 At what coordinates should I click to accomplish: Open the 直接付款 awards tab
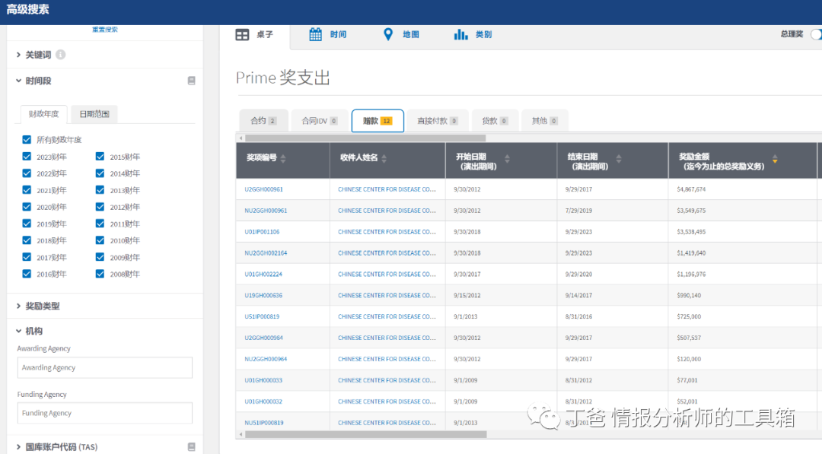tap(437, 120)
